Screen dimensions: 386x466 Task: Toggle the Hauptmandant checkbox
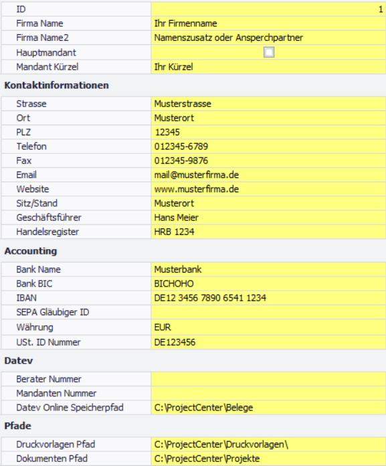pos(269,52)
